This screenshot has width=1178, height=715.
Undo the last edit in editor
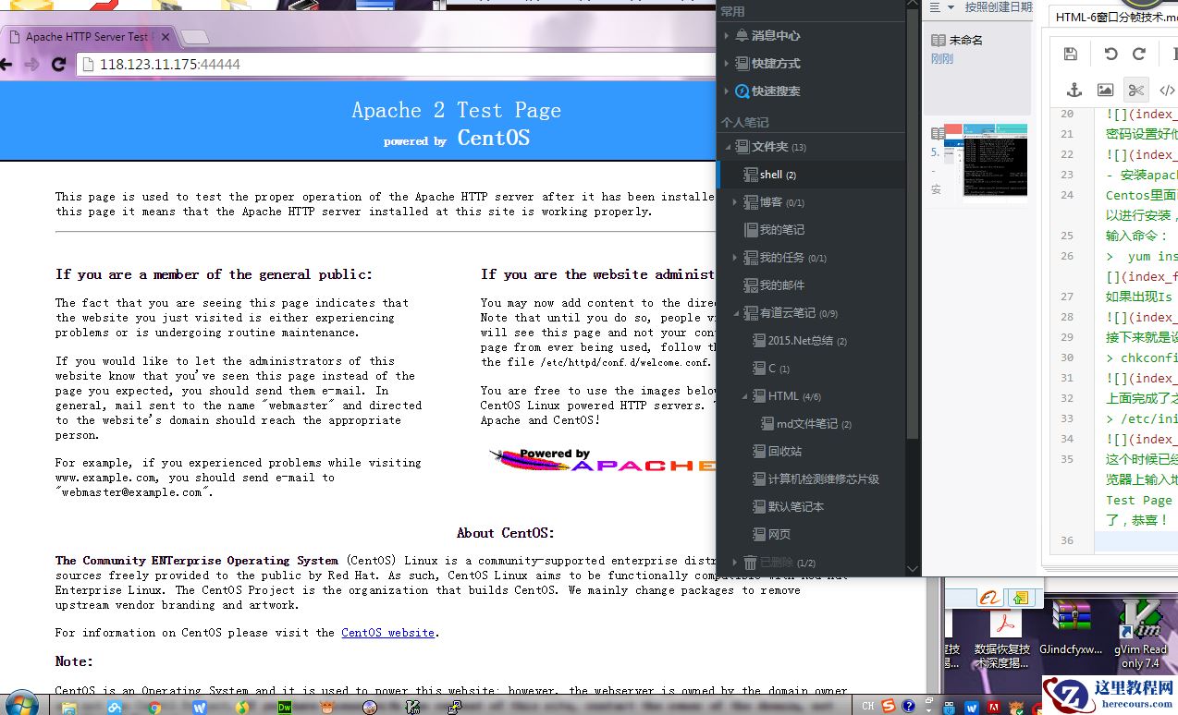point(1111,55)
